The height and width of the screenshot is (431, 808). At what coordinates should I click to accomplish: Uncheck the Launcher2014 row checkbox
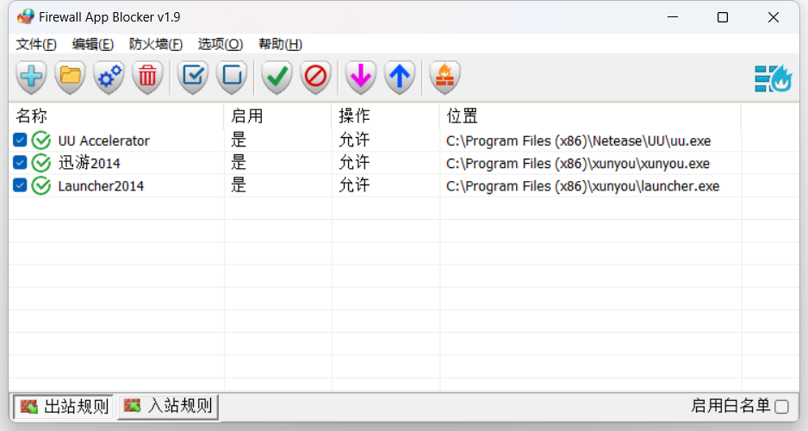[20, 185]
